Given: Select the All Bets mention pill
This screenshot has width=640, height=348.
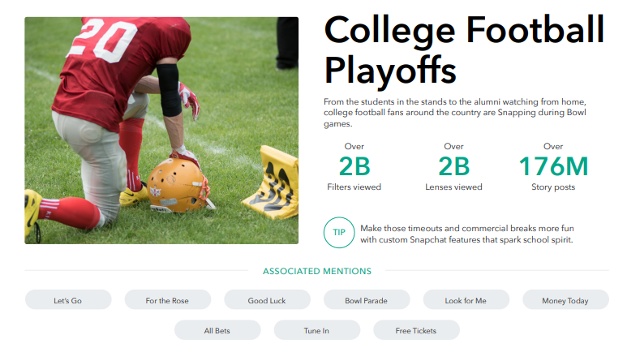Looking at the screenshot, I should click(217, 330).
